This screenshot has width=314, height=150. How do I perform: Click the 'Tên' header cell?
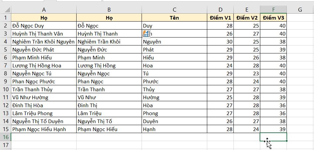(174, 18)
